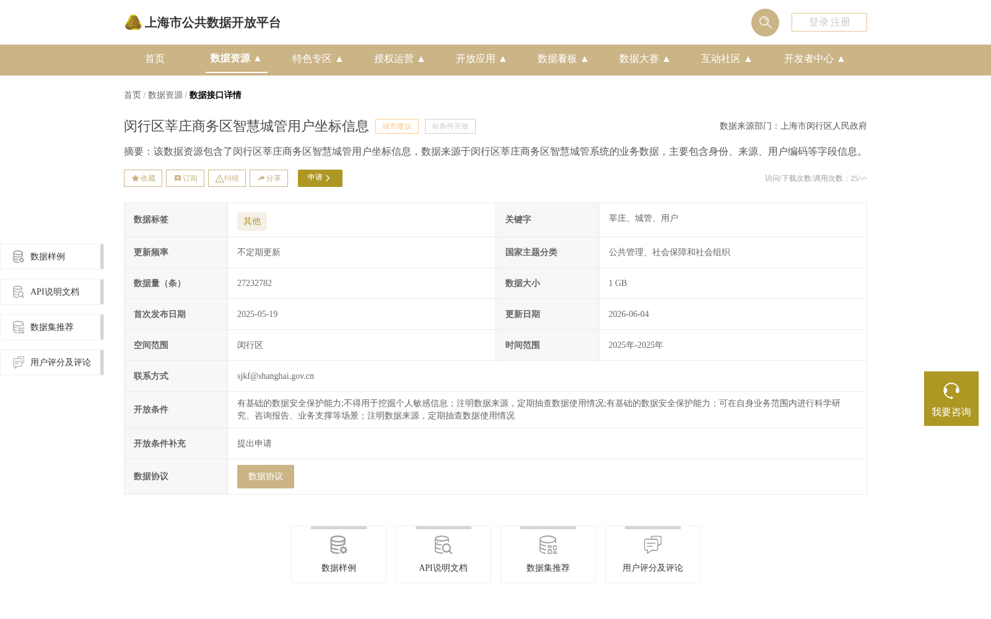Expand the 互动社区 menu
The image size is (991, 619).
pyautogui.click(x=727, y=59)
